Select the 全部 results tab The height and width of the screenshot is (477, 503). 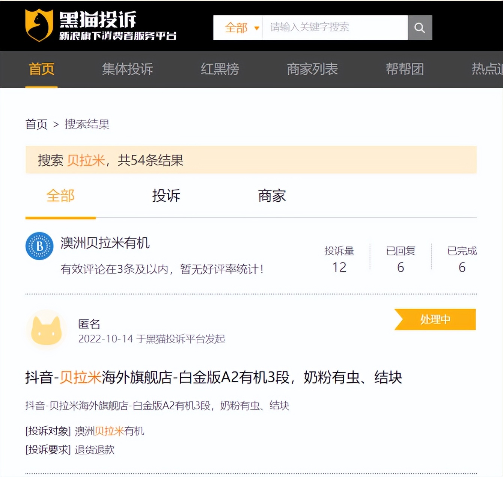(60, 196)
